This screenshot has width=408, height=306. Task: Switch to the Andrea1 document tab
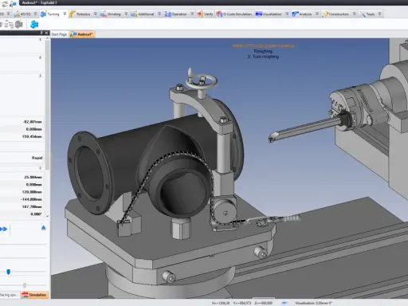click(82, 34)
